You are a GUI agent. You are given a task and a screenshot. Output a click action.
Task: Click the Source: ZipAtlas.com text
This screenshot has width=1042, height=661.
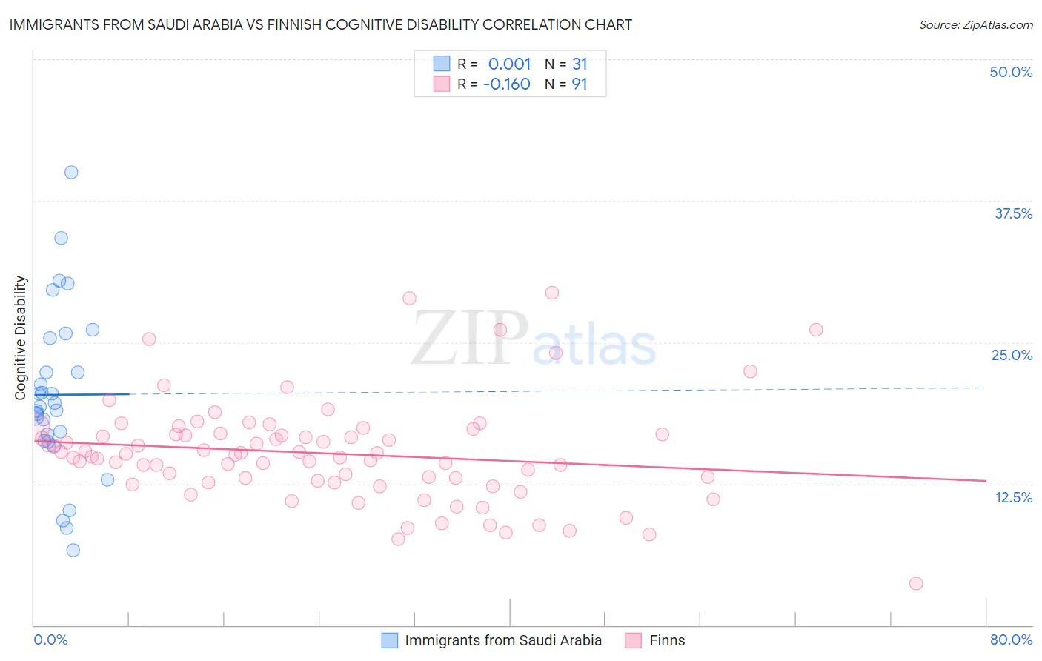(976, 24)
